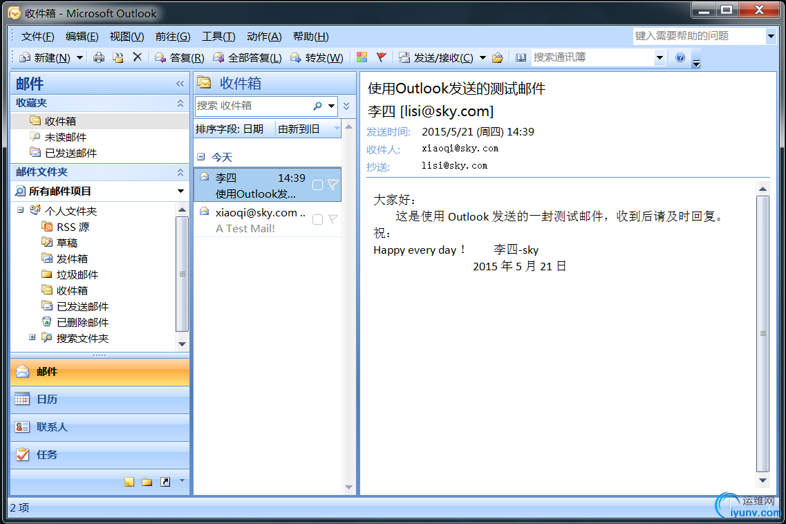This screenshot has height=524, width=786.
Task: Open the Address Book icon in toolbar
Action: click(521, 57)
